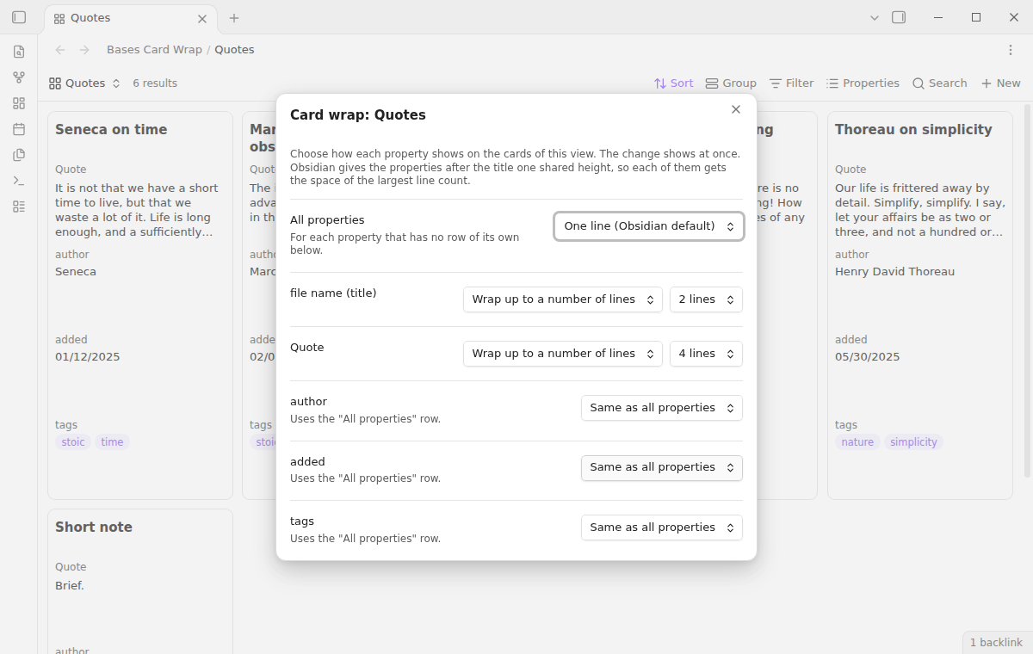This screenshot has width=1033, height=654.
Task: Add a new tab with plus icon
Action: [234, 18]
